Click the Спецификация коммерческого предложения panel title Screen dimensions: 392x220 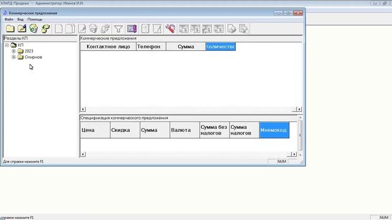124,118
